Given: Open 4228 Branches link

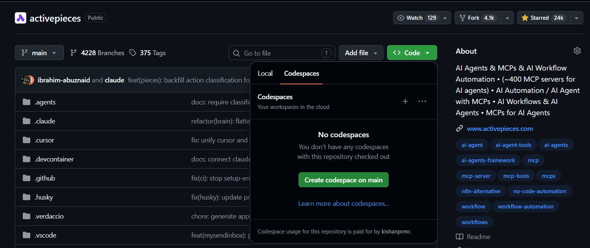Looking at the screenshot, I should (98, 53).
